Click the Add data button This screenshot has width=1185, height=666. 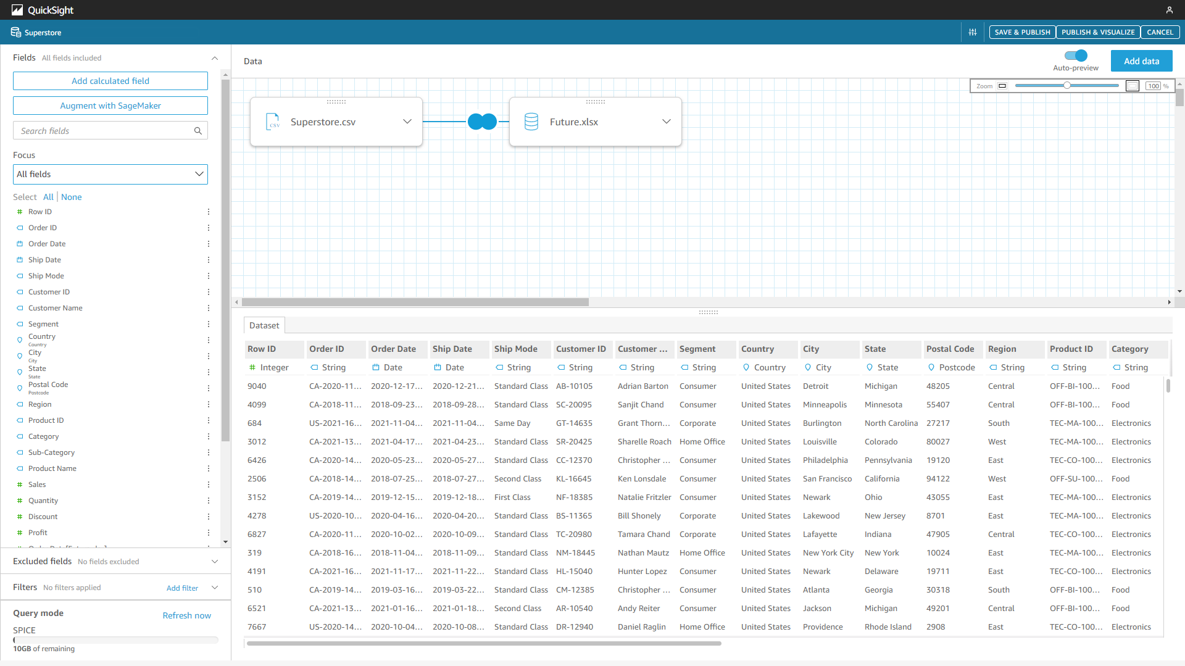pos(1141,61)
